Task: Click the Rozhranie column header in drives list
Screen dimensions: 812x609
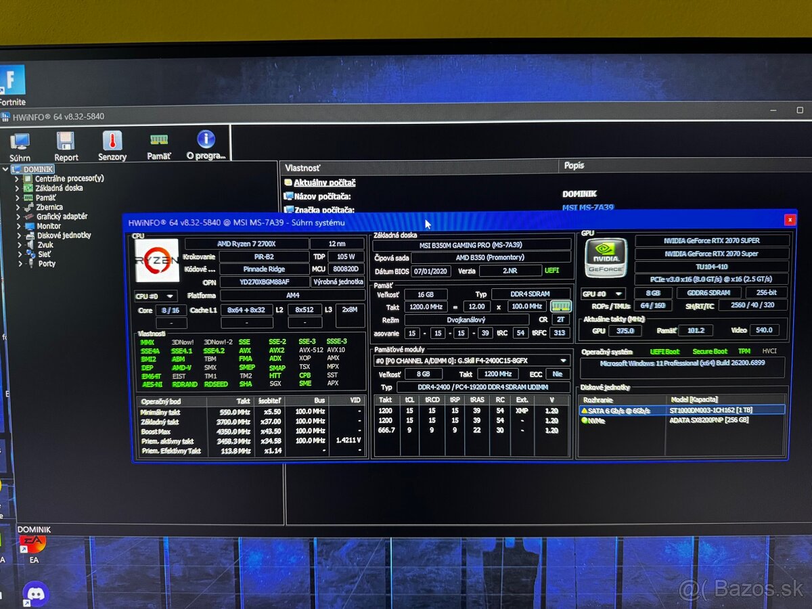Action: point(623,400)
